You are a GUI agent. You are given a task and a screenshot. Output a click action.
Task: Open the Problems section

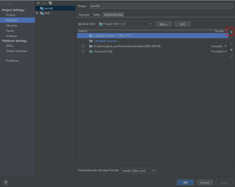pos(12,61)
